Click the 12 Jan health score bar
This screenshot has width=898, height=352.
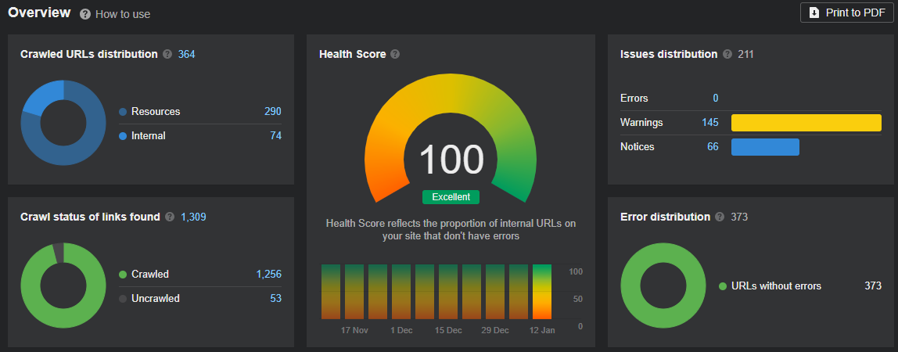tap(542, 291)
